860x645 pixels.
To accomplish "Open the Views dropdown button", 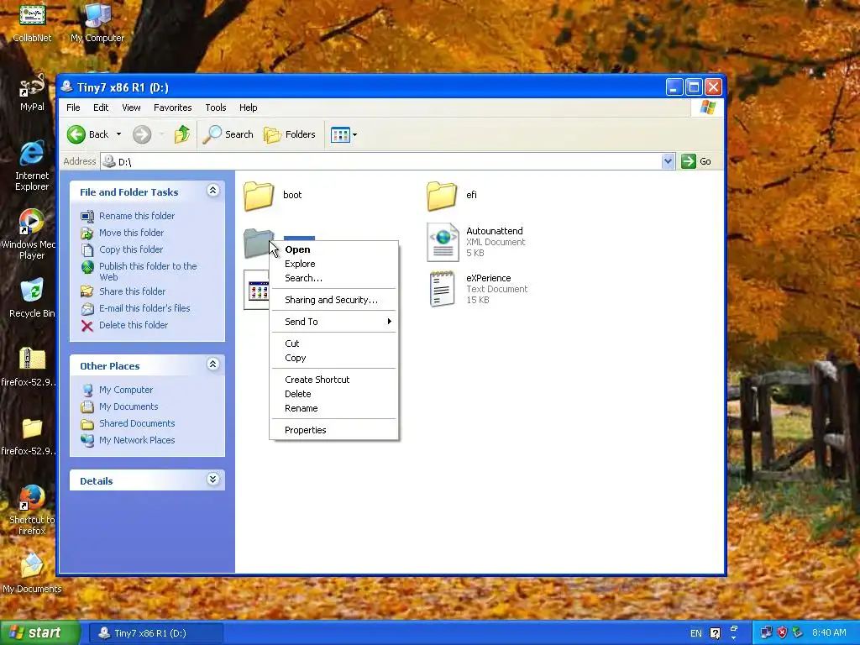I will (x=343, y=134).
